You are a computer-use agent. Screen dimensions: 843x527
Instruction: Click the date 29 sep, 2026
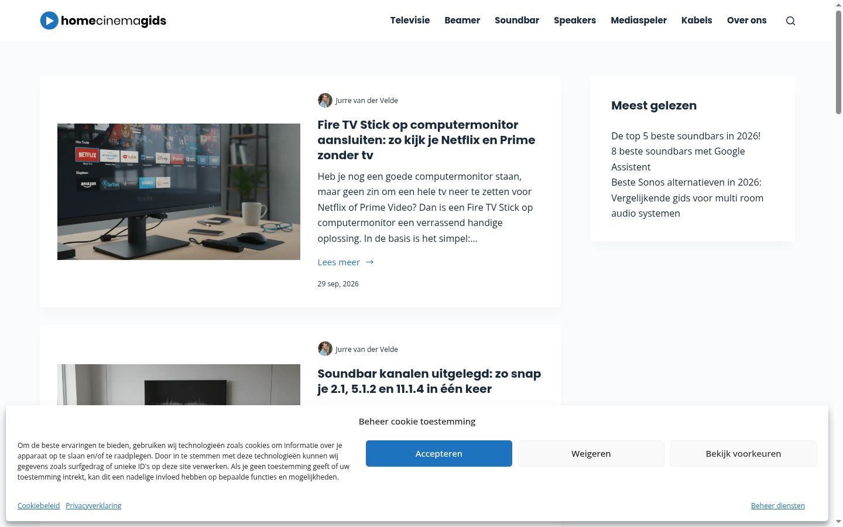tap(338, 284)
